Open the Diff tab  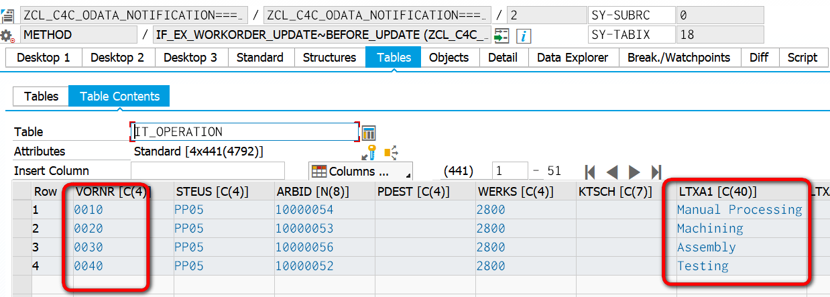(x=759, y=58)
